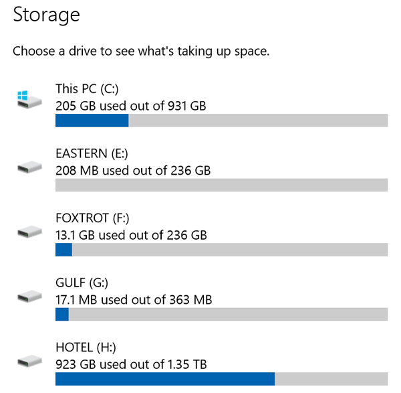Select the EASTERN (E:) drive icon
401x393 pixels.
point(29,167)
